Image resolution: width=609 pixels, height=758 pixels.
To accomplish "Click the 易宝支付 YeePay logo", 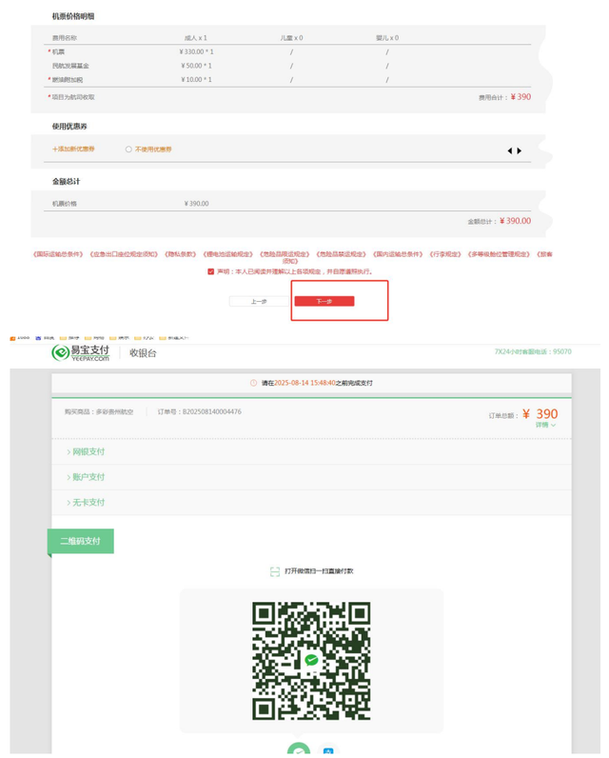I will 81,353.
